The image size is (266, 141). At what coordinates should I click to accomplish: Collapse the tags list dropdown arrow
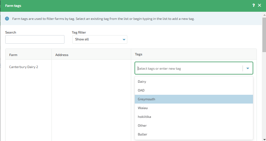point(248,68)
